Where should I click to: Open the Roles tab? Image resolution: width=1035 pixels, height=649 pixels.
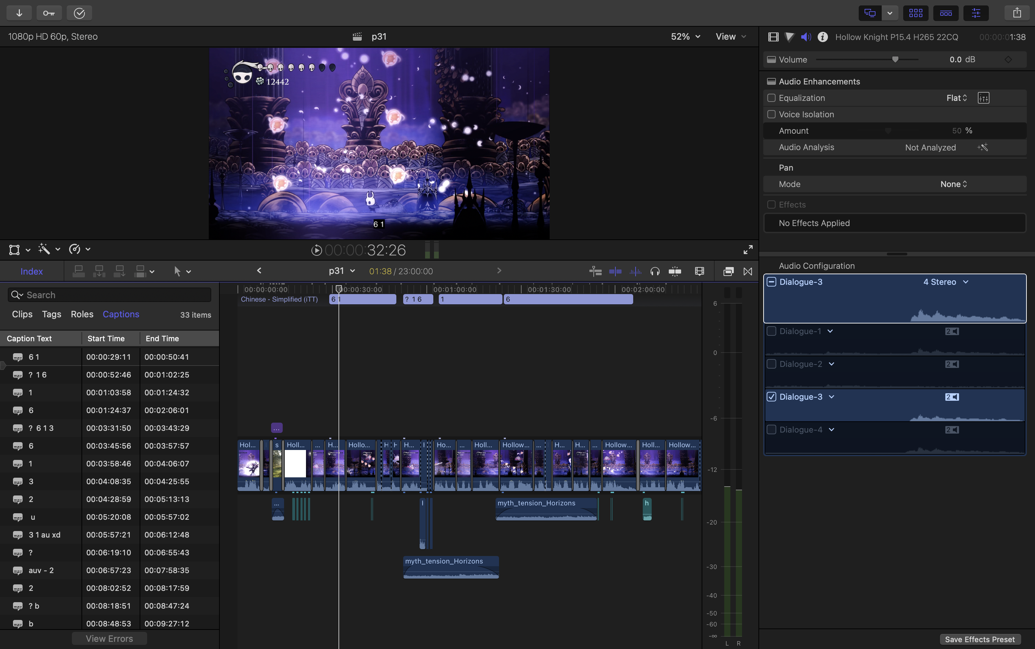(82, 314)
